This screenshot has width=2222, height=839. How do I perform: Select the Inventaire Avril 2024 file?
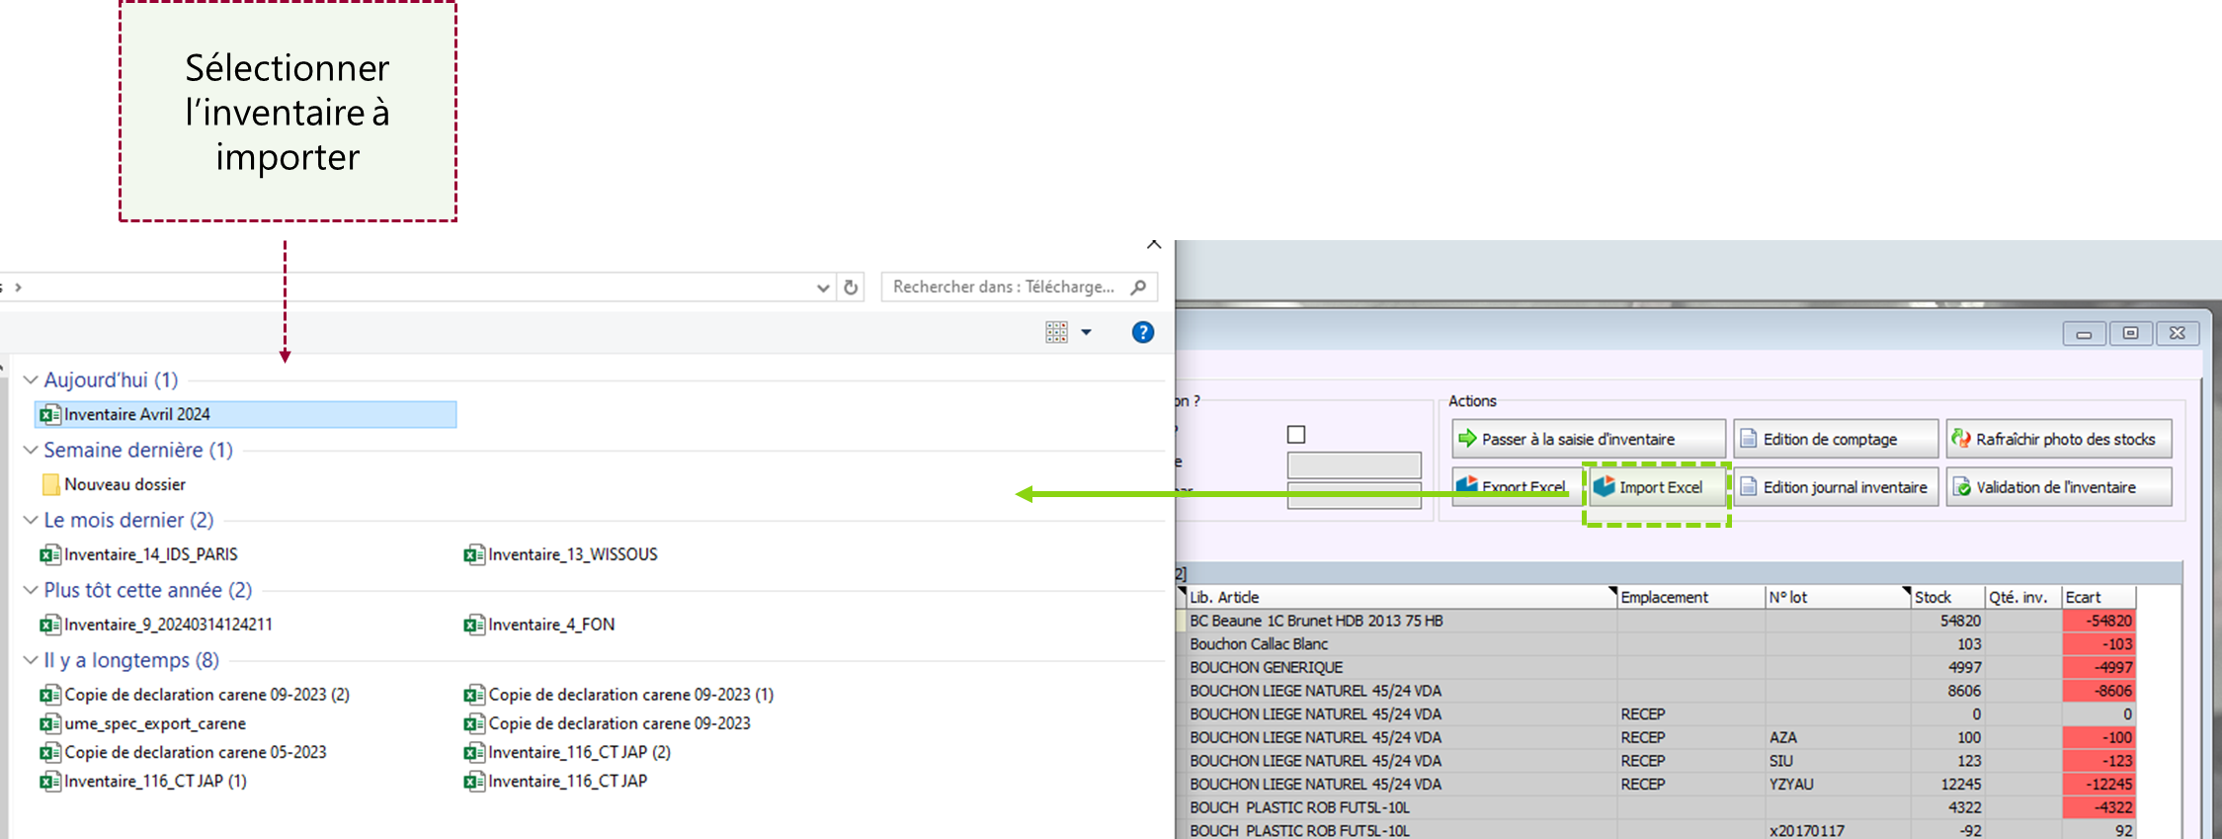click(137, 415)
